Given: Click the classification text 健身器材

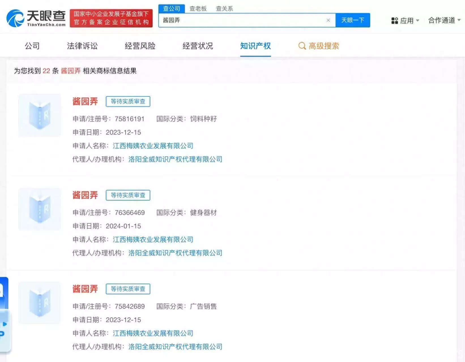Looking at the screenshot, I should click(x=203, y=213).
